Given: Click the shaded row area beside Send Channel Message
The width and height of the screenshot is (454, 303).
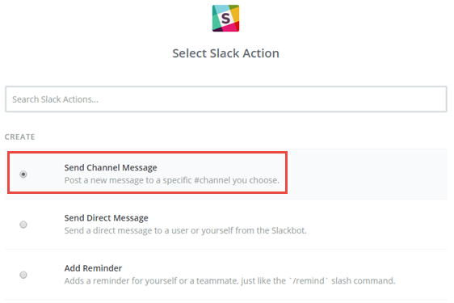Looking at the screenshot, I should click(367, 174).
